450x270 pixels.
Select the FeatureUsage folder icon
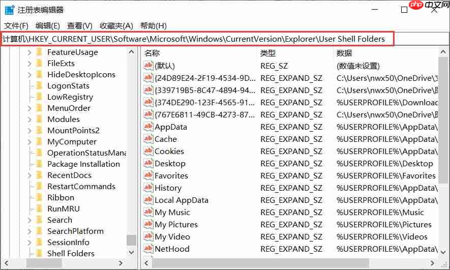coord(40,52)
